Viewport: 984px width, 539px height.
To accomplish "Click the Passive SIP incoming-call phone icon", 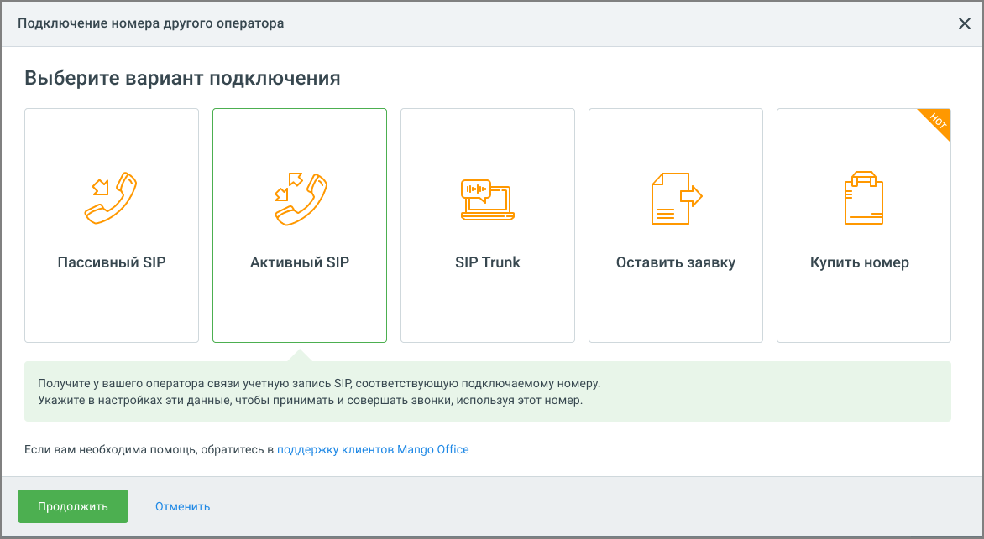I will tap(111, 198).
